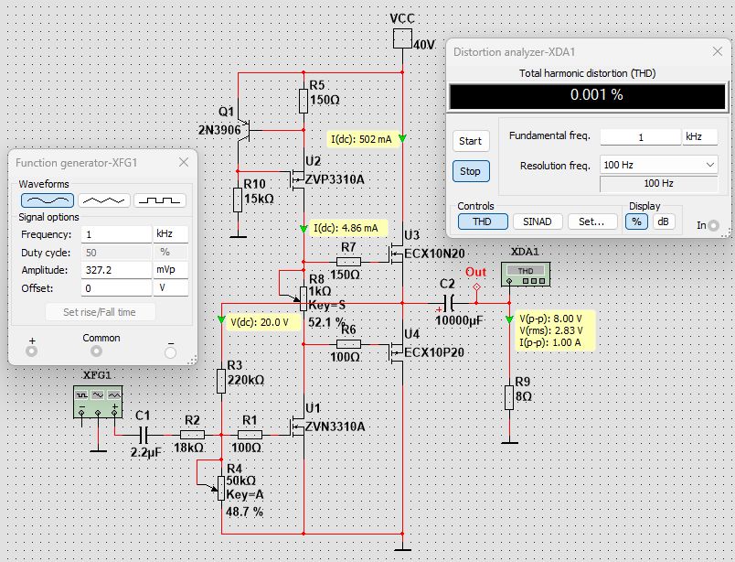Click the 100 Hz resolution readout box
This screenshot has height=562, width=735.
pyautogui.click(x=658, y=183)
